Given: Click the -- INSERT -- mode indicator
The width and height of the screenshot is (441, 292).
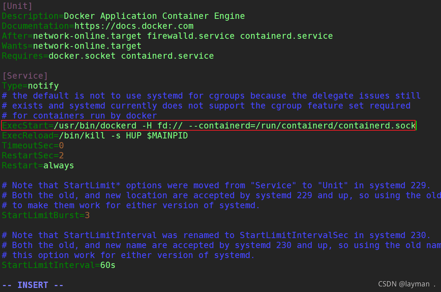Looking at the screenshot, I should [33, 285].
